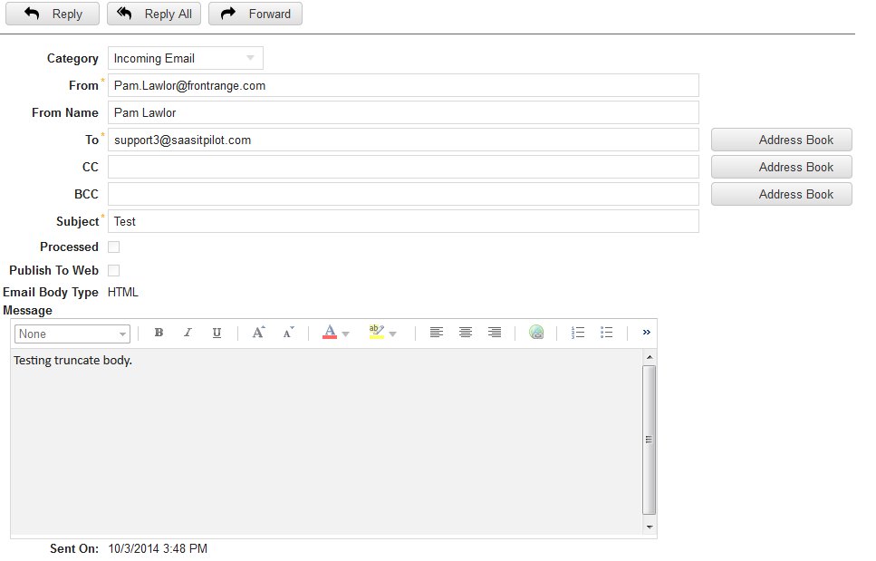
Task: Create a numbered list in the message
Action: click(578, 333)
